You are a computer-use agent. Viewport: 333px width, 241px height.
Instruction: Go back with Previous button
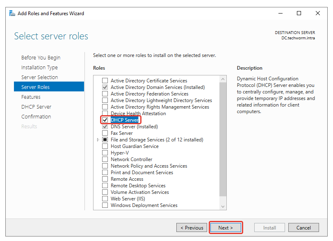click(192, 228)
